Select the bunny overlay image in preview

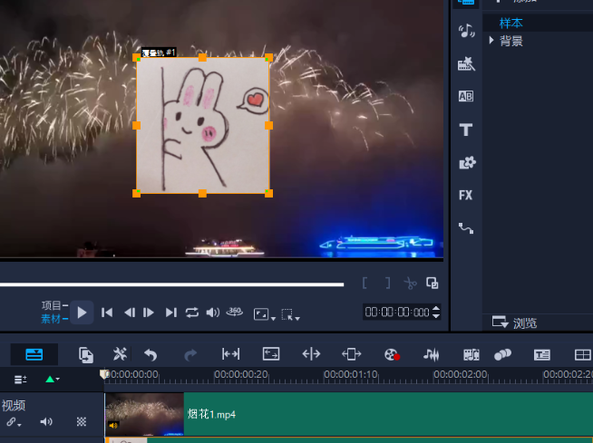point(203,126)
